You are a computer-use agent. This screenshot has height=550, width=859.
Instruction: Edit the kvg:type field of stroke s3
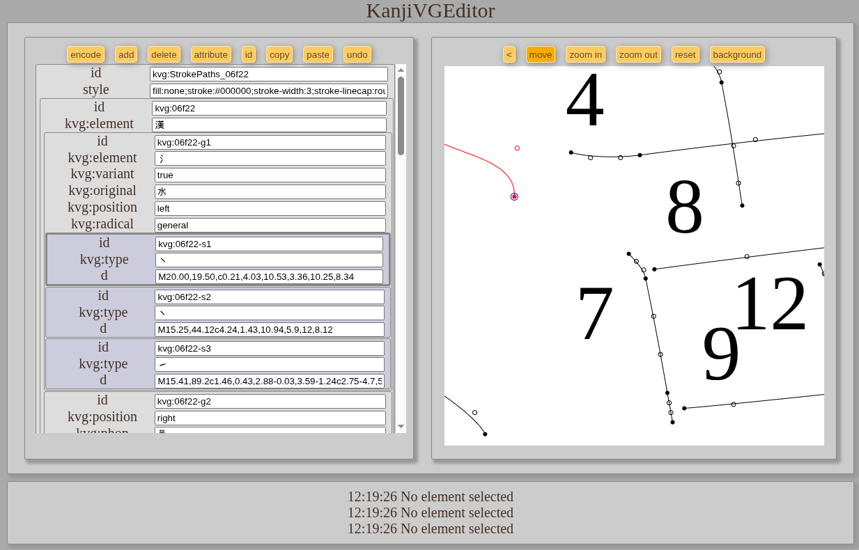(270, 365)
